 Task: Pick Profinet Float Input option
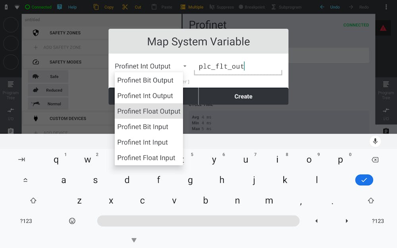pyautogui.click(x=149, y=157)
